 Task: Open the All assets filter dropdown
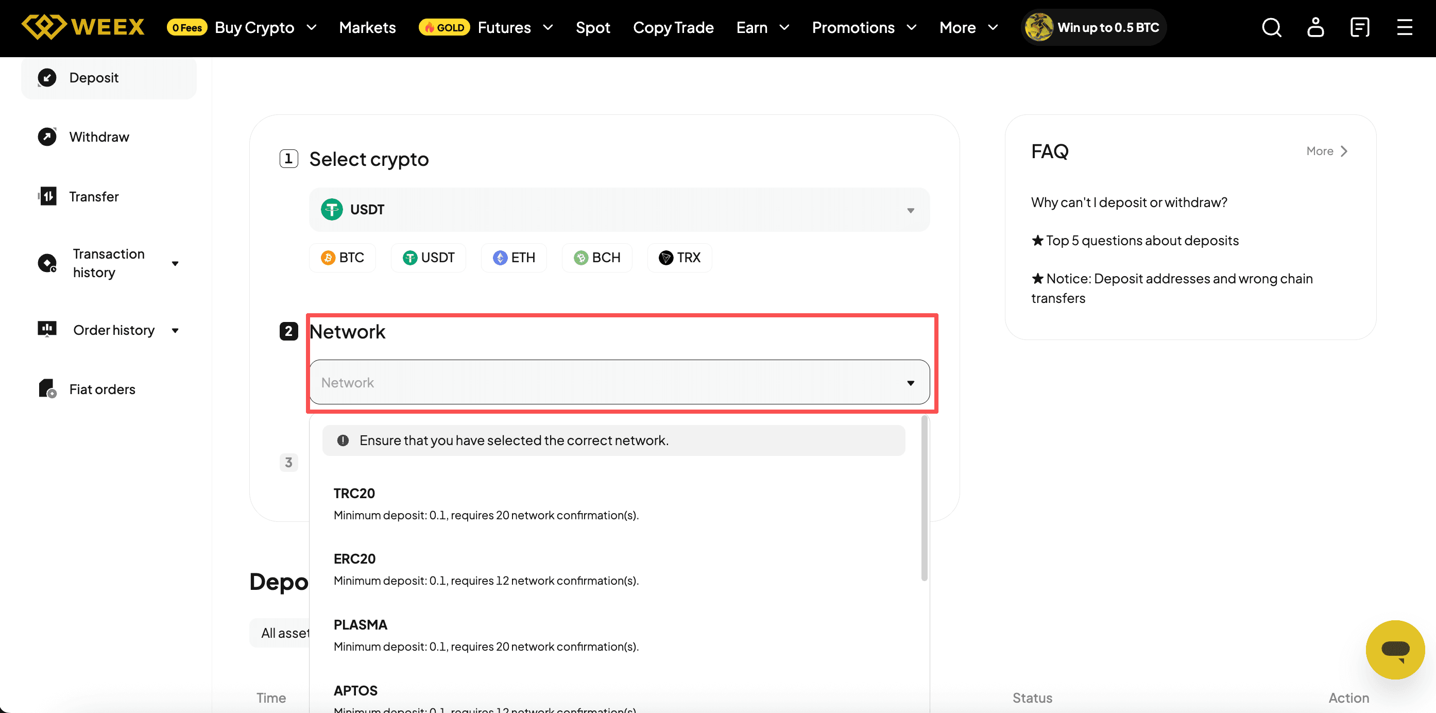(x=279, y=633)
